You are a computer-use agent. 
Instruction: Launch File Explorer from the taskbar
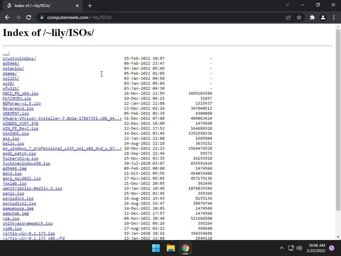(x=171, y=248)
